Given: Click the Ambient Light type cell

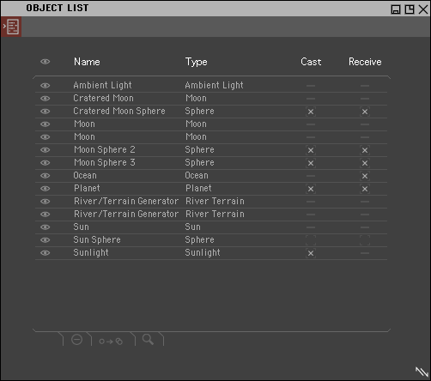Looking at the screenshot, I should click(214, 85).
